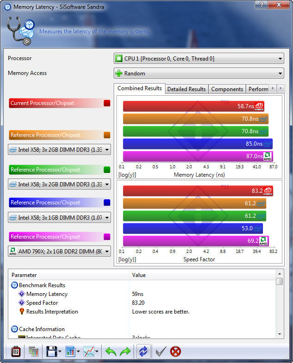Click the 69.2 magenta speed factor bar
This screenshot has height=363, width=293.
(x=196, y=241)
